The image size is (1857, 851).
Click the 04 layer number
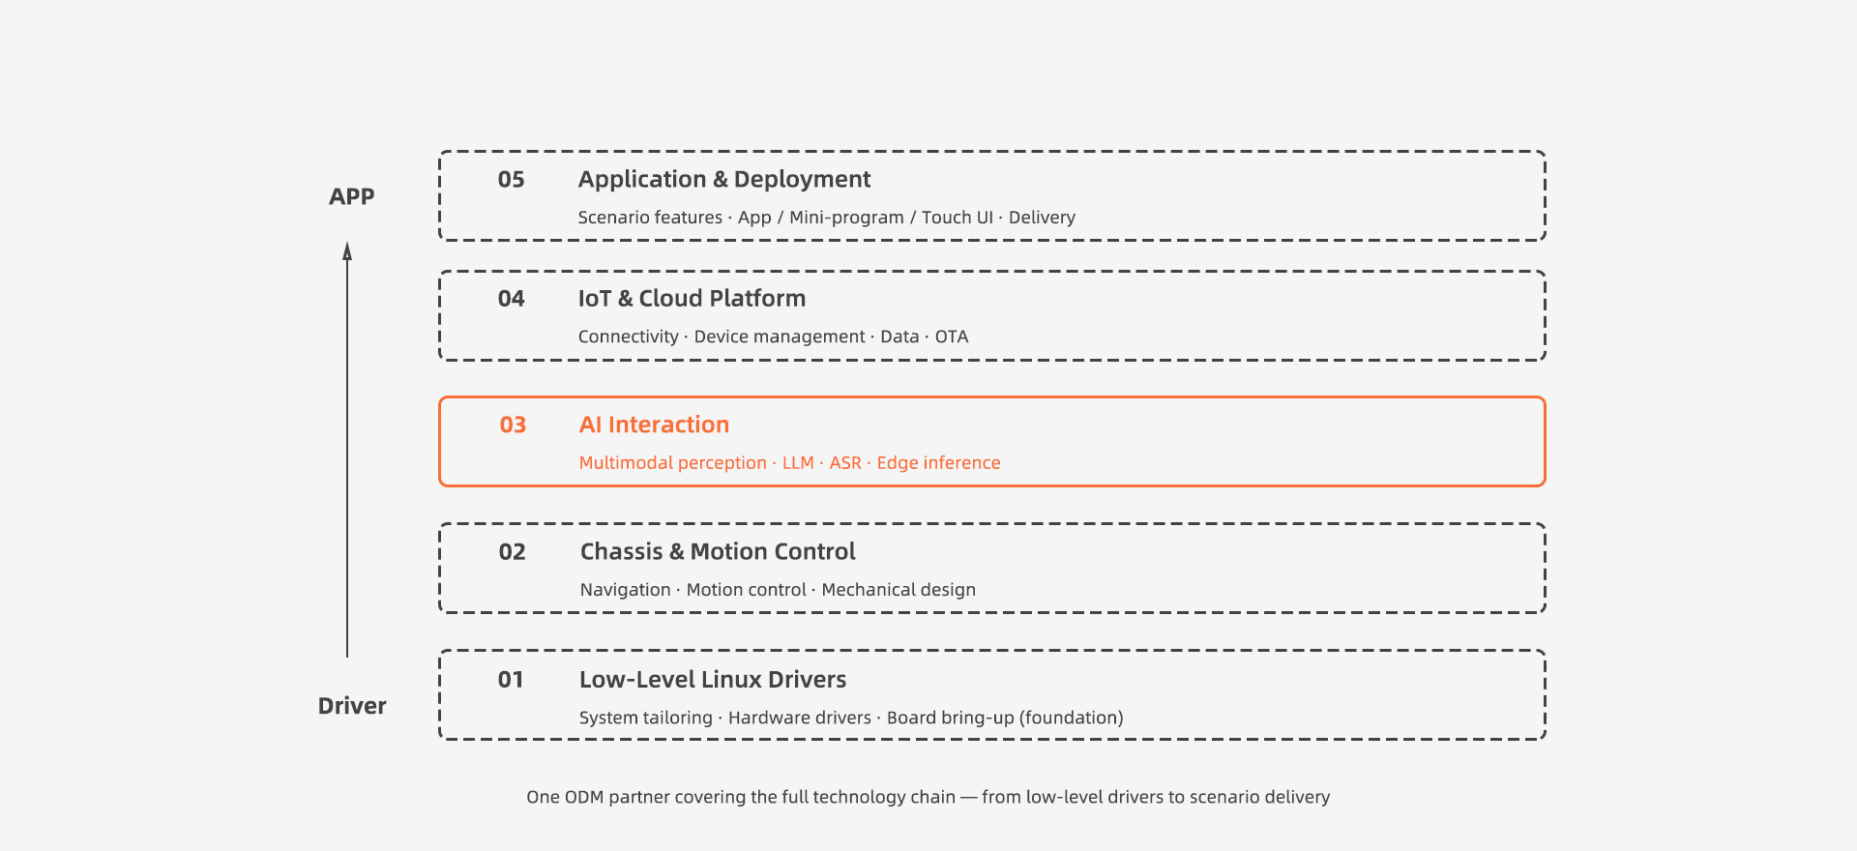[x=511, y=299]
